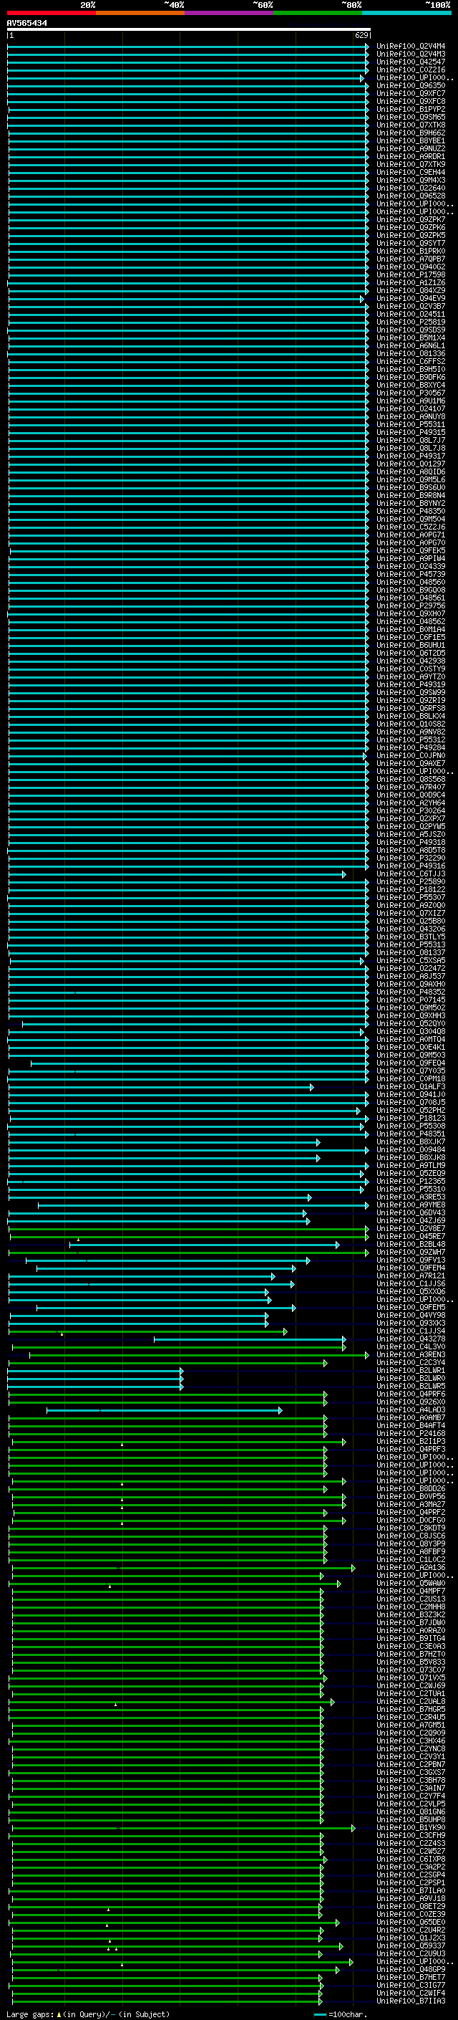Select the UniRef100_A9NUZ2 label

coord(411,148)
